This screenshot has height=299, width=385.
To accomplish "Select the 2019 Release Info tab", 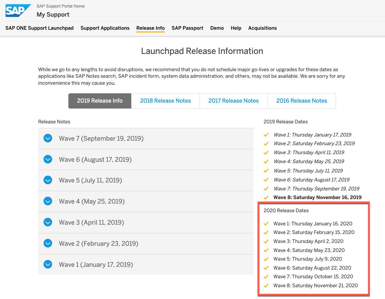I will [100, 101].
